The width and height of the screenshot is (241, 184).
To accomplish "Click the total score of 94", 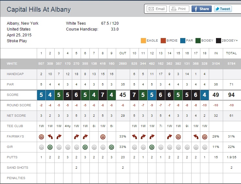I will (x=232, y=95).
